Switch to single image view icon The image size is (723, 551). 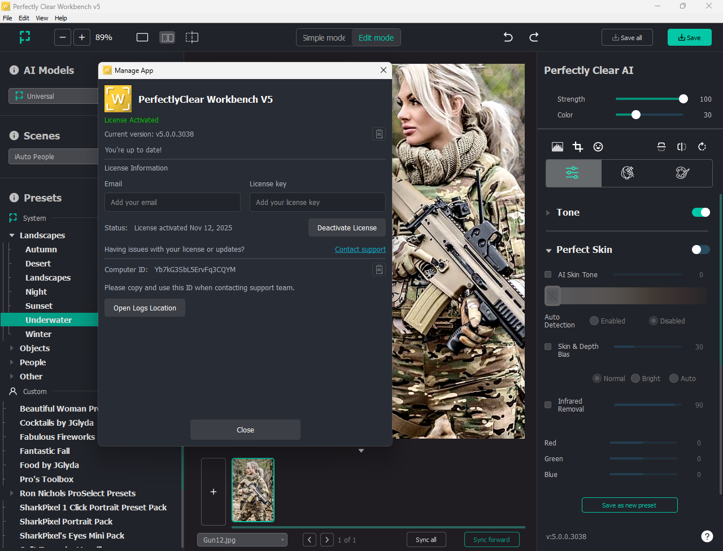coord(142,37)
